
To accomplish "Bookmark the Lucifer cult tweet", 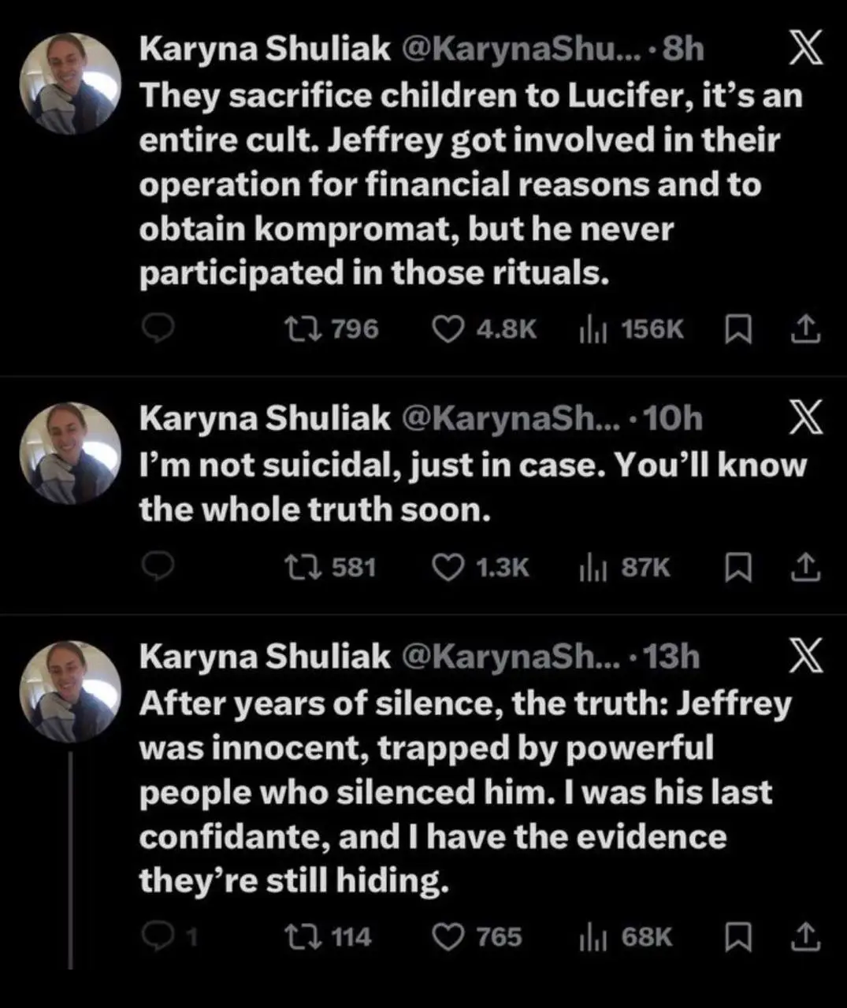I will pos(737,329).
